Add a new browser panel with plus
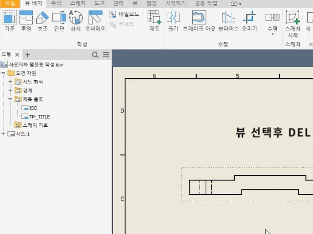The width and height of the screenshot is (313, 234). (x=27, y=55)
